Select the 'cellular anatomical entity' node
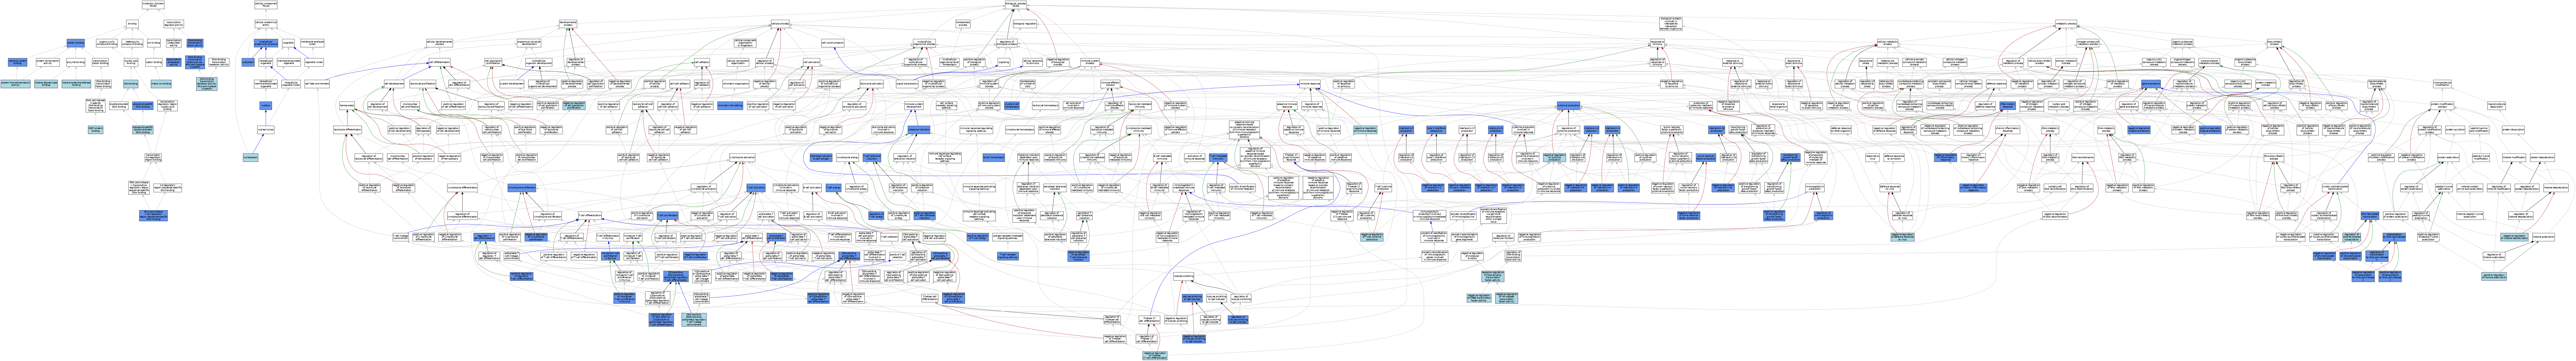2576x361 pixels. click(266, 24)
